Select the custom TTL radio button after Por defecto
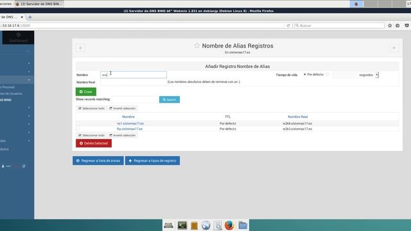411x231 pixels. [327, 74]
